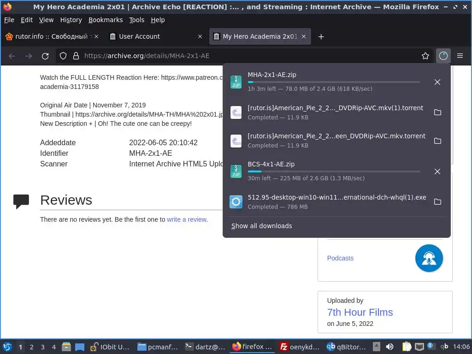Switch to workspace 4
This screenshot has width=472, height=354.
[53, 347]
